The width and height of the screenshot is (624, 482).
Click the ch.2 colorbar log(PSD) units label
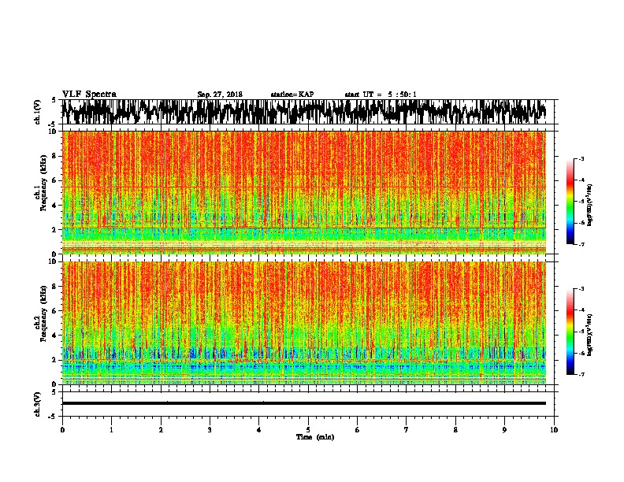click(590, 335)
